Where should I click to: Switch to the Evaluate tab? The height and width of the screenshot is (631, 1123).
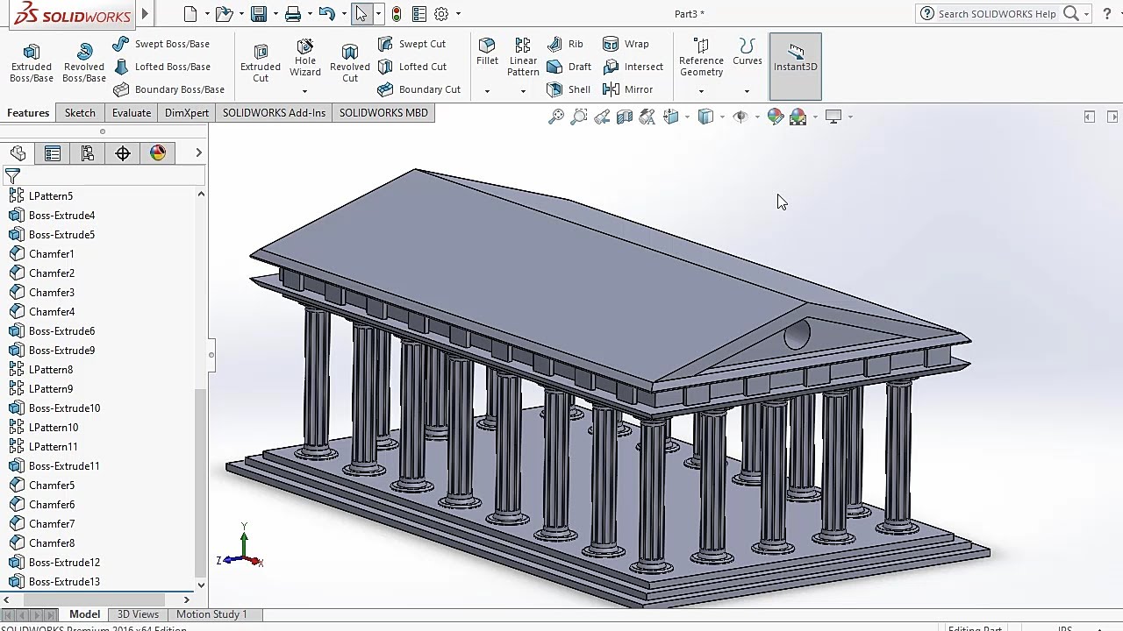(132, 113)
